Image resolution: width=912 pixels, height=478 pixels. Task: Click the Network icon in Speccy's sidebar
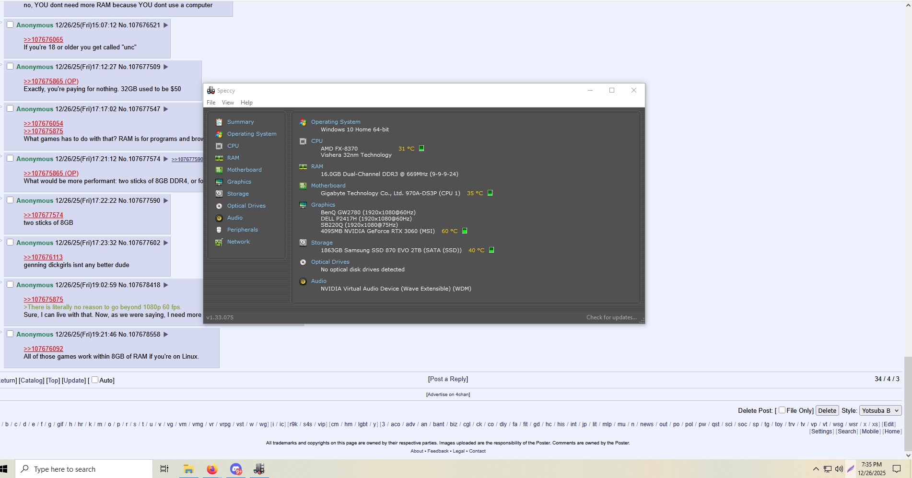(x=219, y=242)
